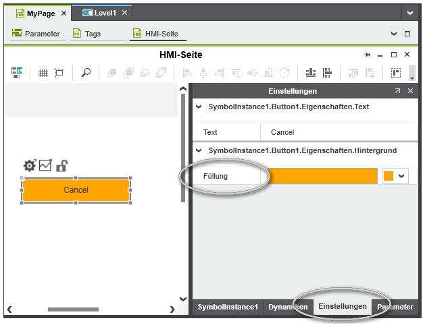Collapse the Button1.Eigenschaften.Text section
425x327 pixels.
click(199, 107)
